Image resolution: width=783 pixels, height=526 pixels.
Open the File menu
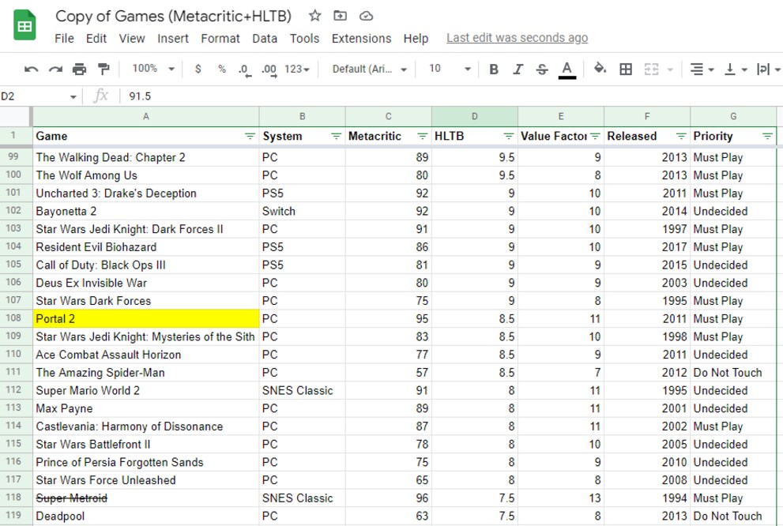64,39
